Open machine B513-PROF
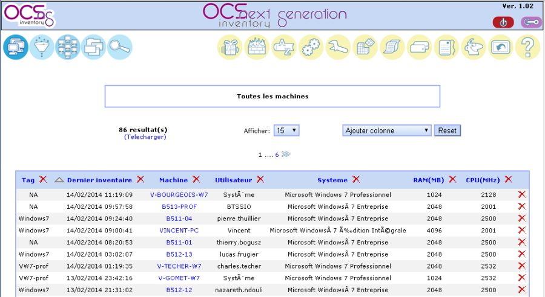The image size is (545, 297). 179,206
